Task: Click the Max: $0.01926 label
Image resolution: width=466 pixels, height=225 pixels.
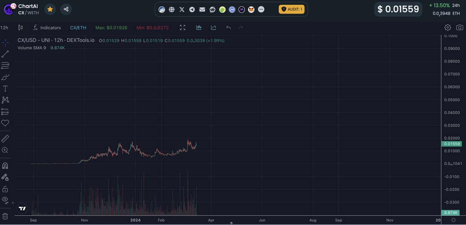Action: click(x=111, y=28)
